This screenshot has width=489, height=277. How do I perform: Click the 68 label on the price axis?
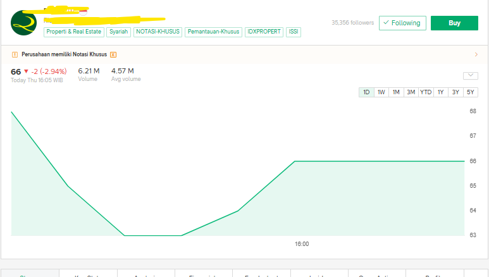(473, 111)
